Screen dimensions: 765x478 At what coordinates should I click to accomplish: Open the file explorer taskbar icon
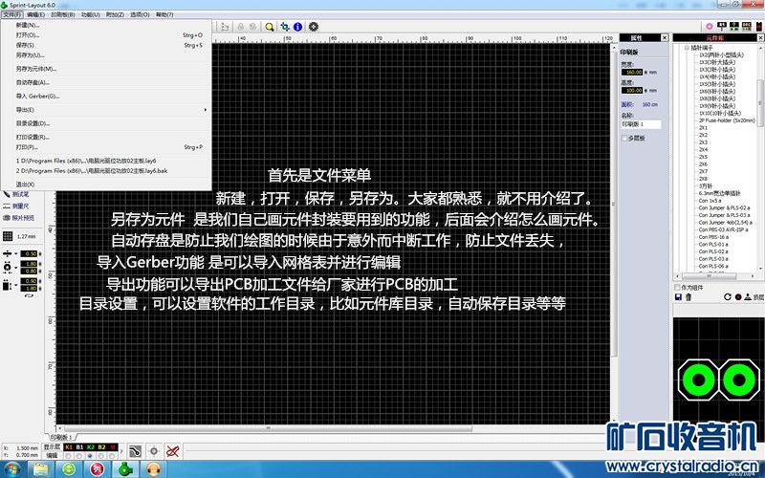(x=41, y=469)
